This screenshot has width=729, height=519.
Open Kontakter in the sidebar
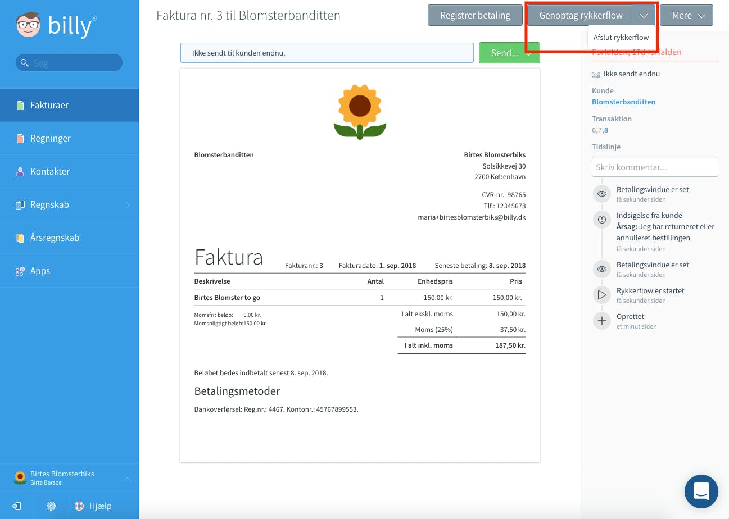click(70, 171)
